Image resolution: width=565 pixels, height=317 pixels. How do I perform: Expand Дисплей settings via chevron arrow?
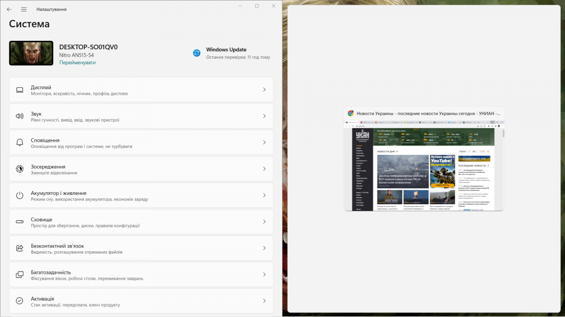pyautogui.click(x=264, y=90)
